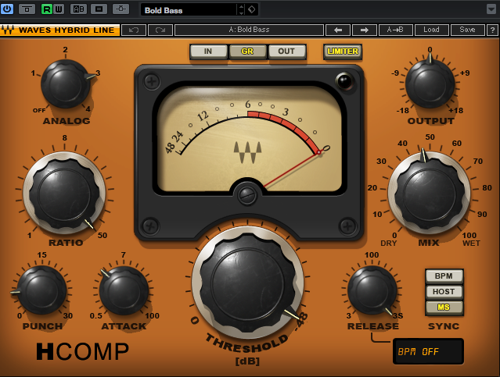Click the BPM OFF display field
Image resolution: width=500 pixels, height=377 pixels.
(428, 351)
